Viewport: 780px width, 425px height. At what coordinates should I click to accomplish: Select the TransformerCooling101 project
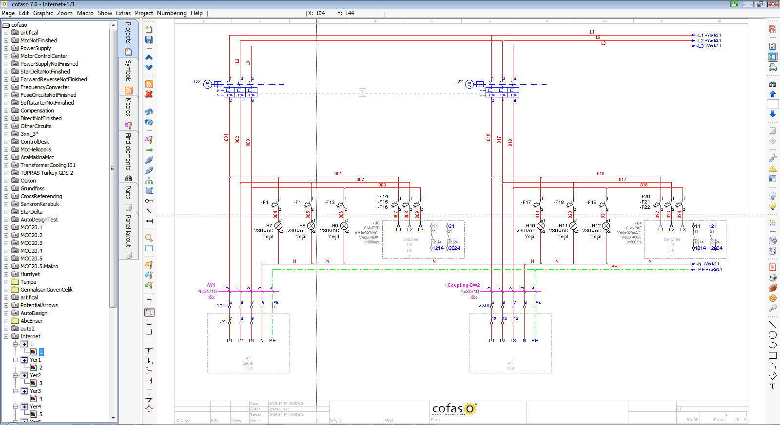[48, 165]
